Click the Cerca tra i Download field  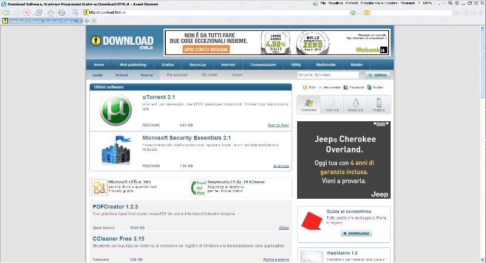pos(330,75)
